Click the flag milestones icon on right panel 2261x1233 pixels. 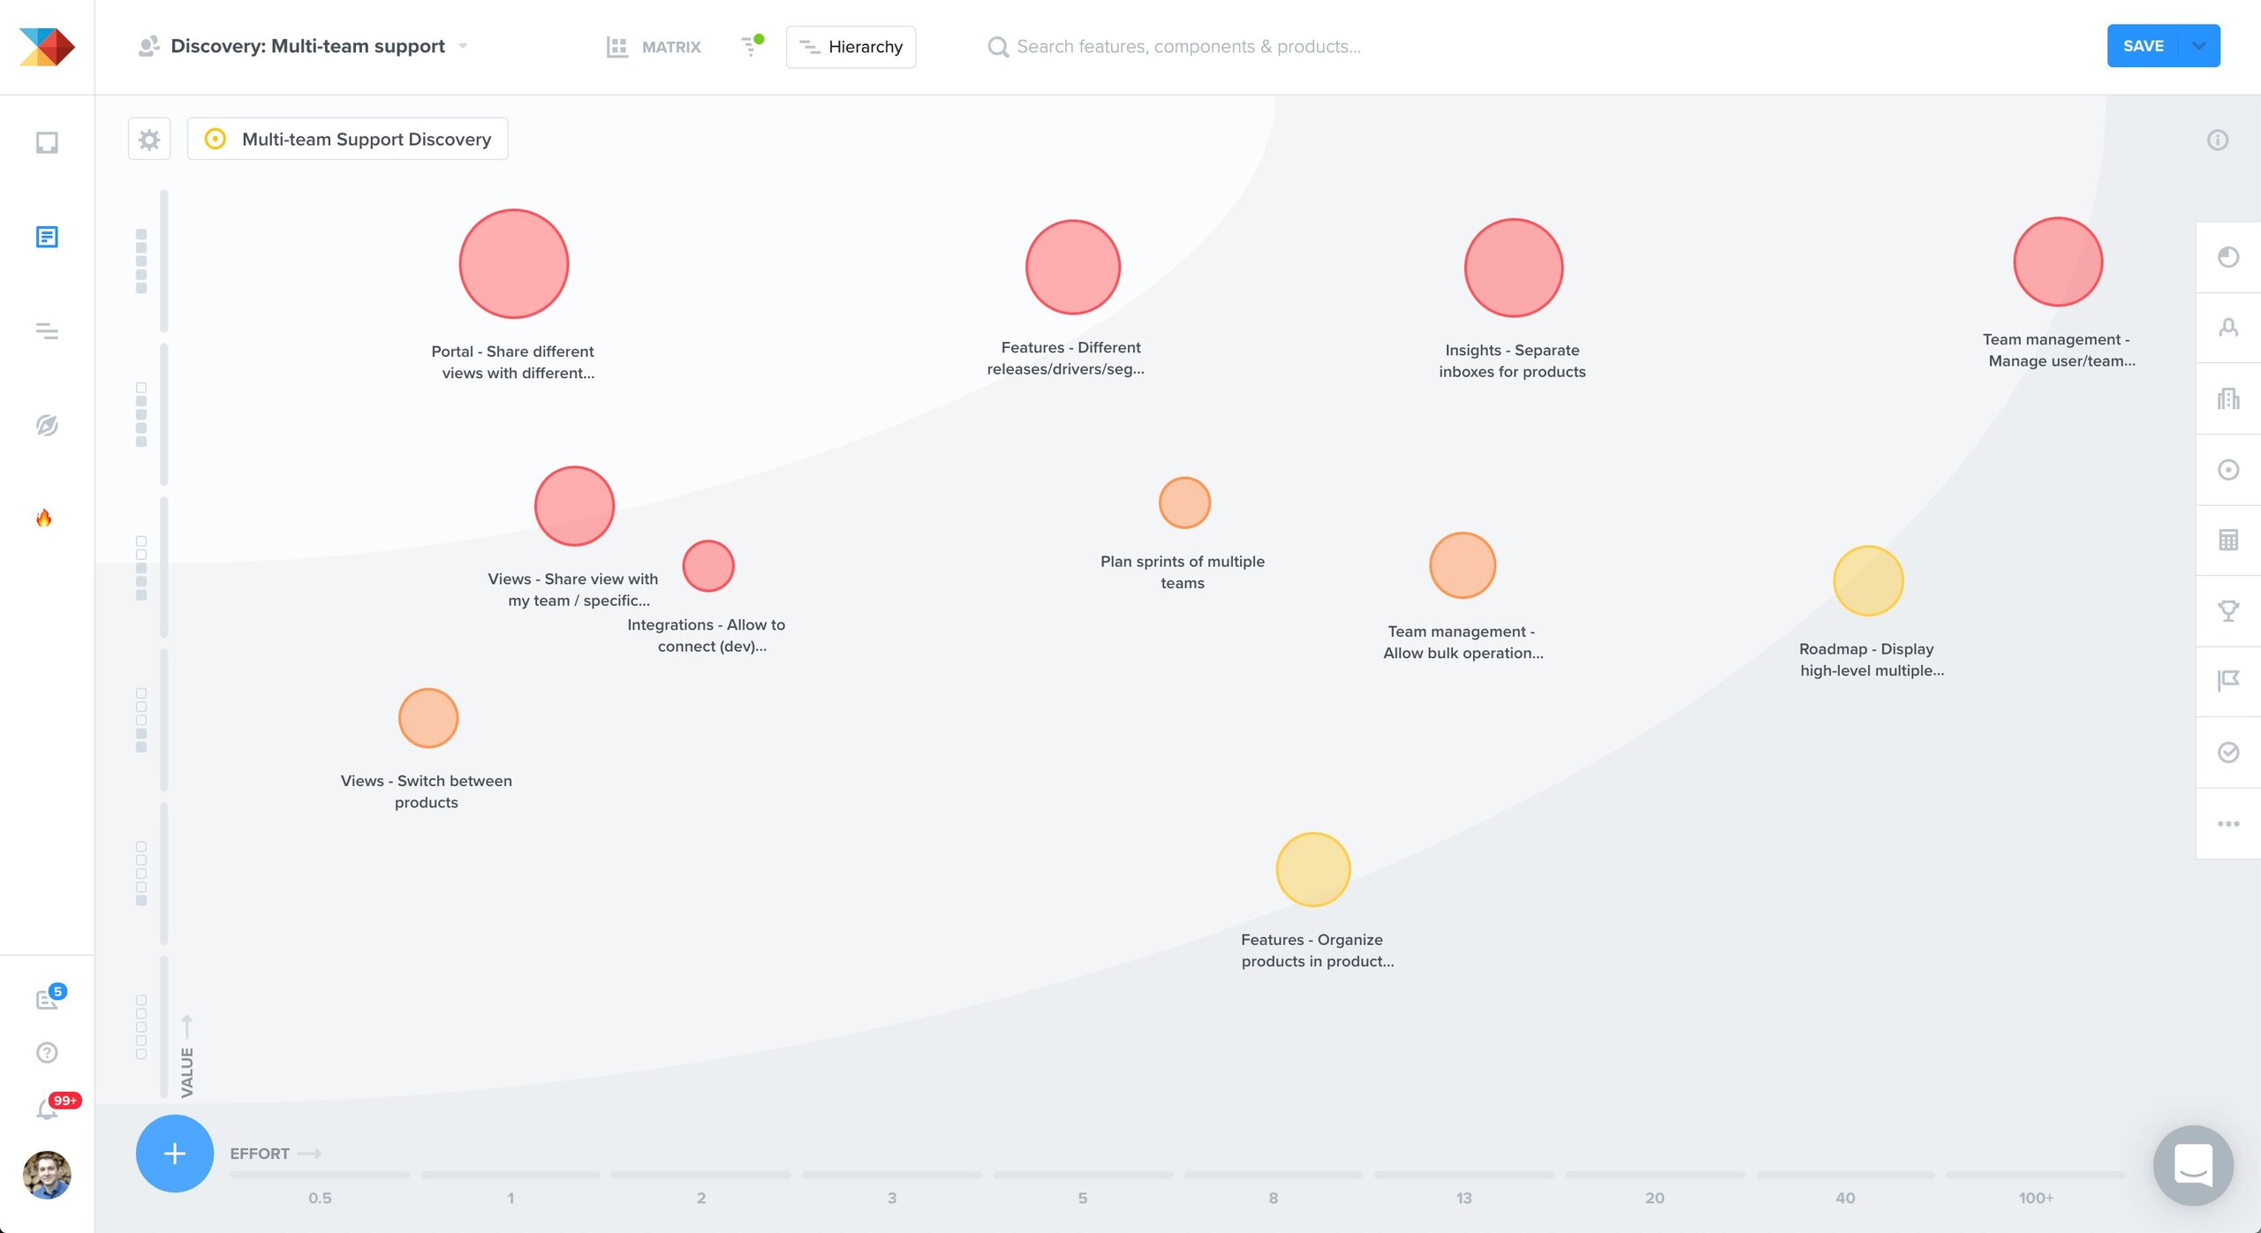coord(2228,680)
